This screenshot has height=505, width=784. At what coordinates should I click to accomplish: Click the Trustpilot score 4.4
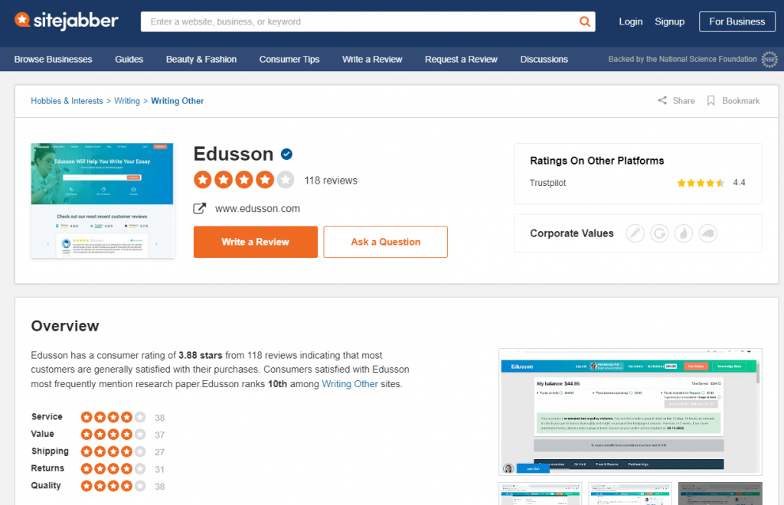pos(739,182)
